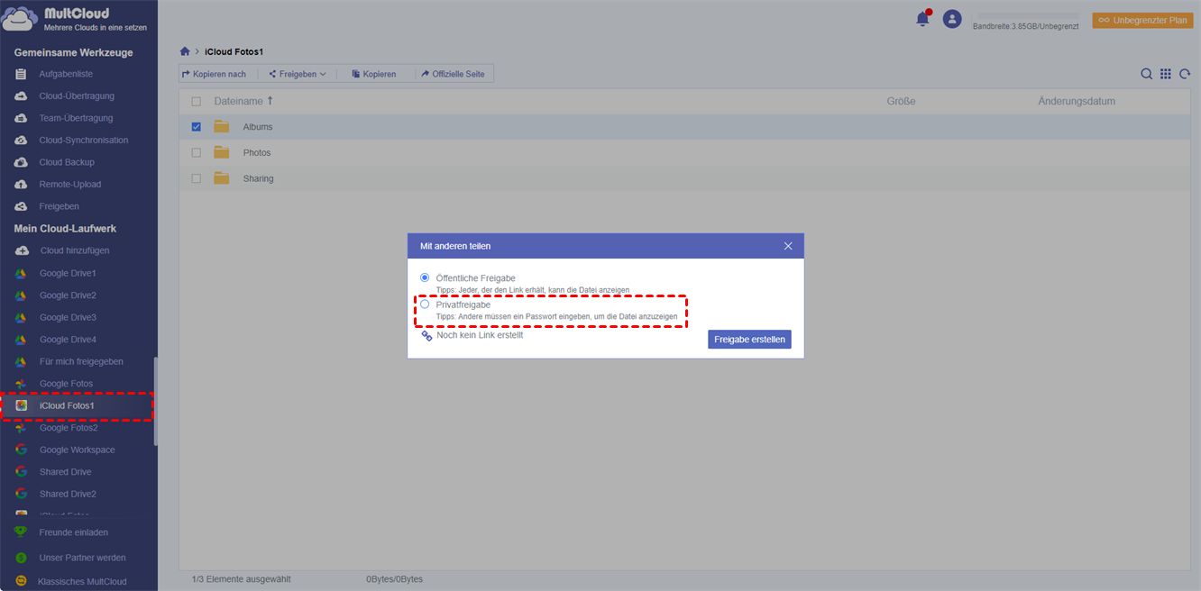This screenshot has width=1201, height=591.
Task: Click the Cloud-Synchronisation sidebar icon
Action: click(21, 140)
